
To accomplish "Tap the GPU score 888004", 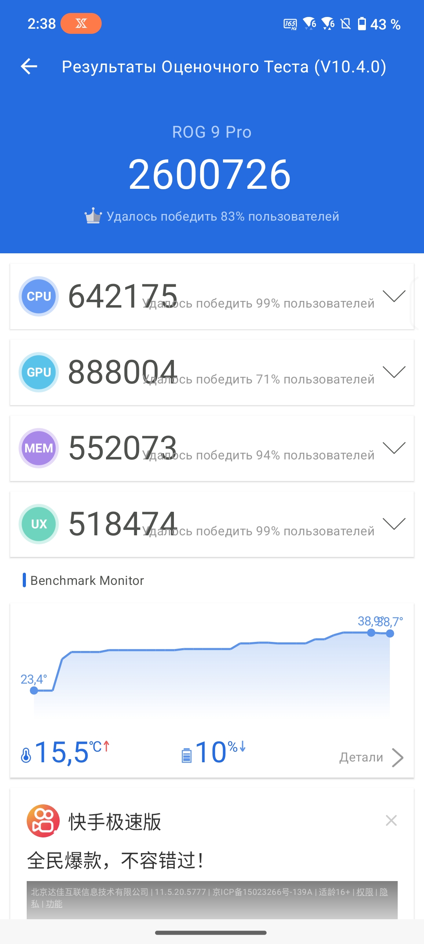I will 123,372.
